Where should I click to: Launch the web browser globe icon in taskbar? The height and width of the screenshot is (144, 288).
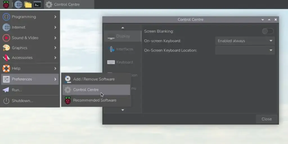click(x=18, y=4)
